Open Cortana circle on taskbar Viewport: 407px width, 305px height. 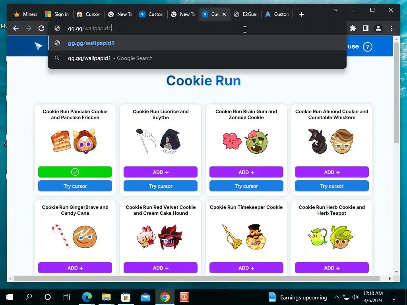click(x=48, y=297)
